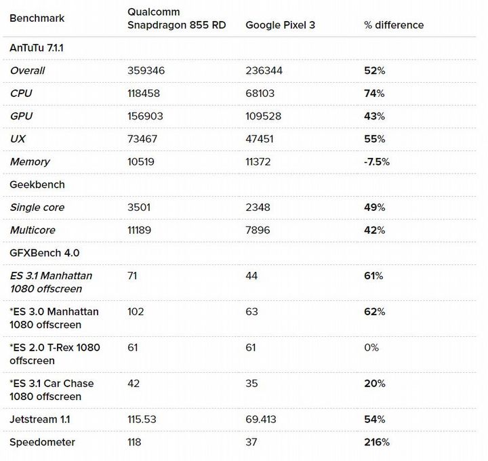Select the Memory -7.5% difference value
Screen dimensions: 488x461
click(x=377, y=162)
